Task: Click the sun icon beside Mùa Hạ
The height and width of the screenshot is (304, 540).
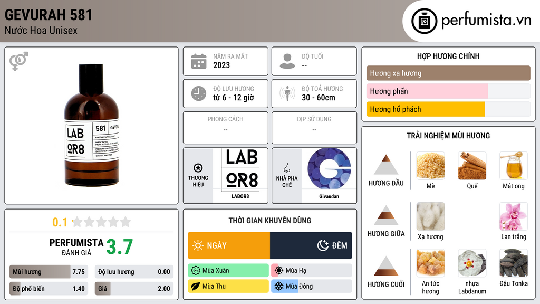Action: point(279,271)
